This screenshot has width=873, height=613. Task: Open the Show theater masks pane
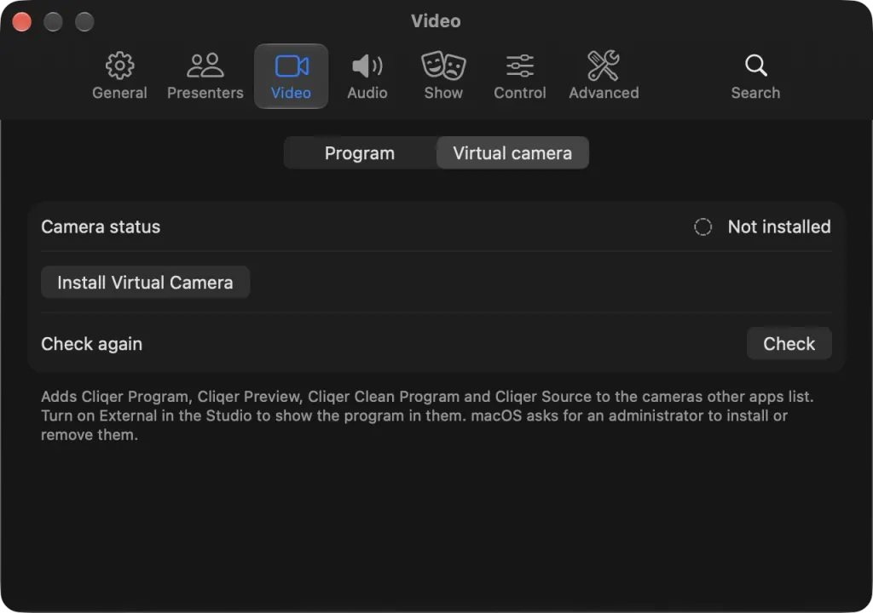443,77
